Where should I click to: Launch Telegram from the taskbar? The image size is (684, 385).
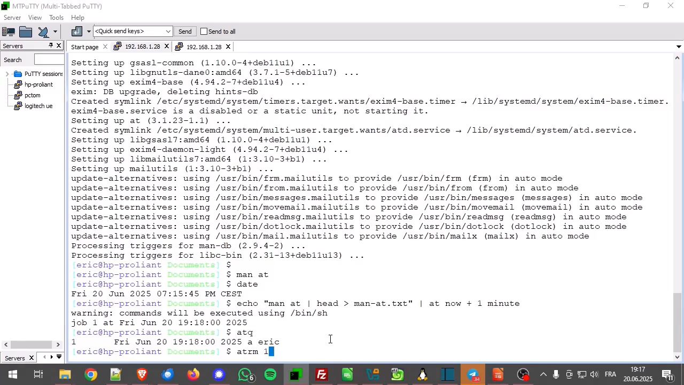coord(473,374)
